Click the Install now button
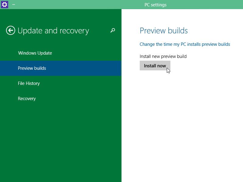The height and width of the screenshot is (182, 243). pyautogui.click(x=155, y=66)
